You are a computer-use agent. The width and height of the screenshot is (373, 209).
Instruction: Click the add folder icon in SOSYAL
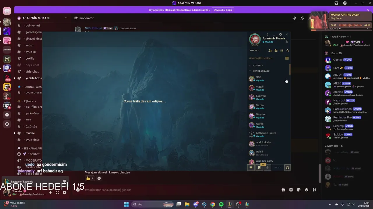[276, 51]
